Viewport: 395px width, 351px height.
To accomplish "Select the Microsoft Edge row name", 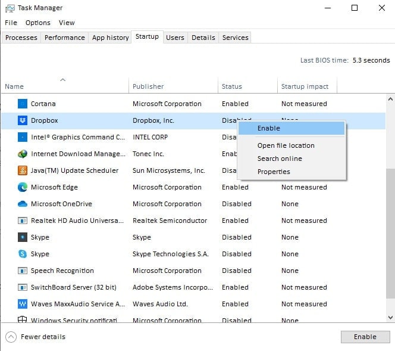I will 54,187.
